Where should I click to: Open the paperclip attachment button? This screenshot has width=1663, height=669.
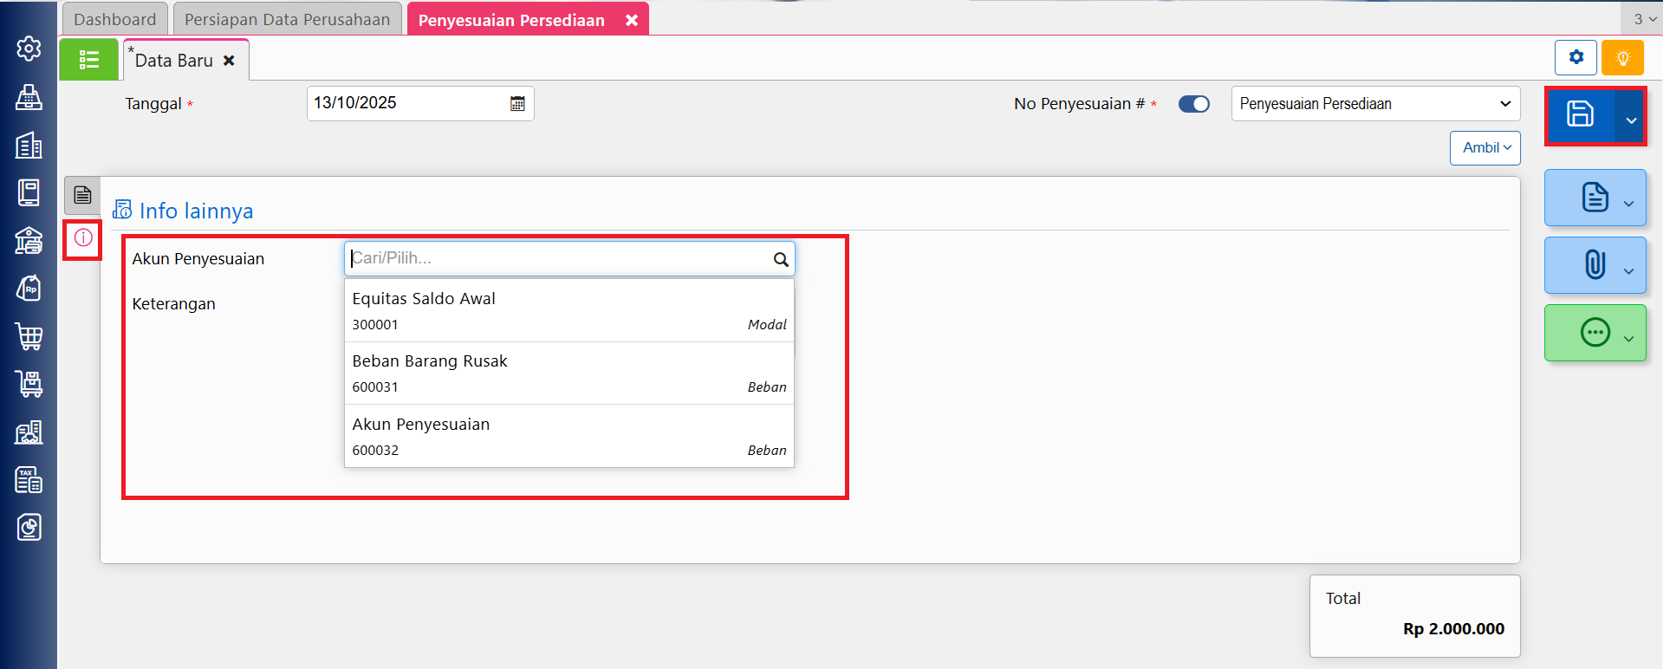pos(1595,264)
